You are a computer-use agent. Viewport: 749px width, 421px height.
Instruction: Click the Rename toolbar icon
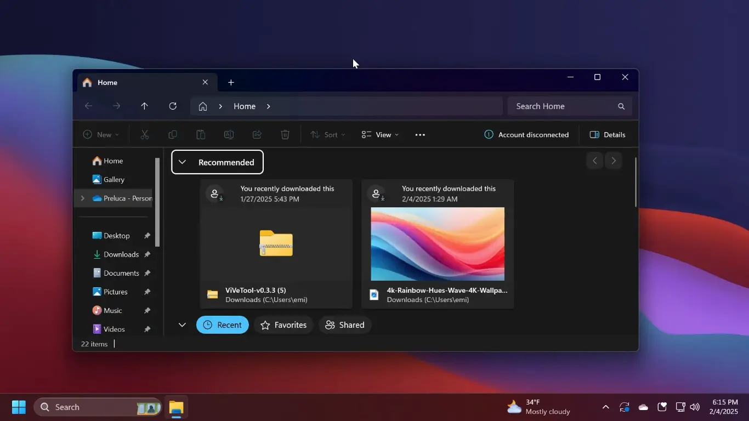[229, 135]
